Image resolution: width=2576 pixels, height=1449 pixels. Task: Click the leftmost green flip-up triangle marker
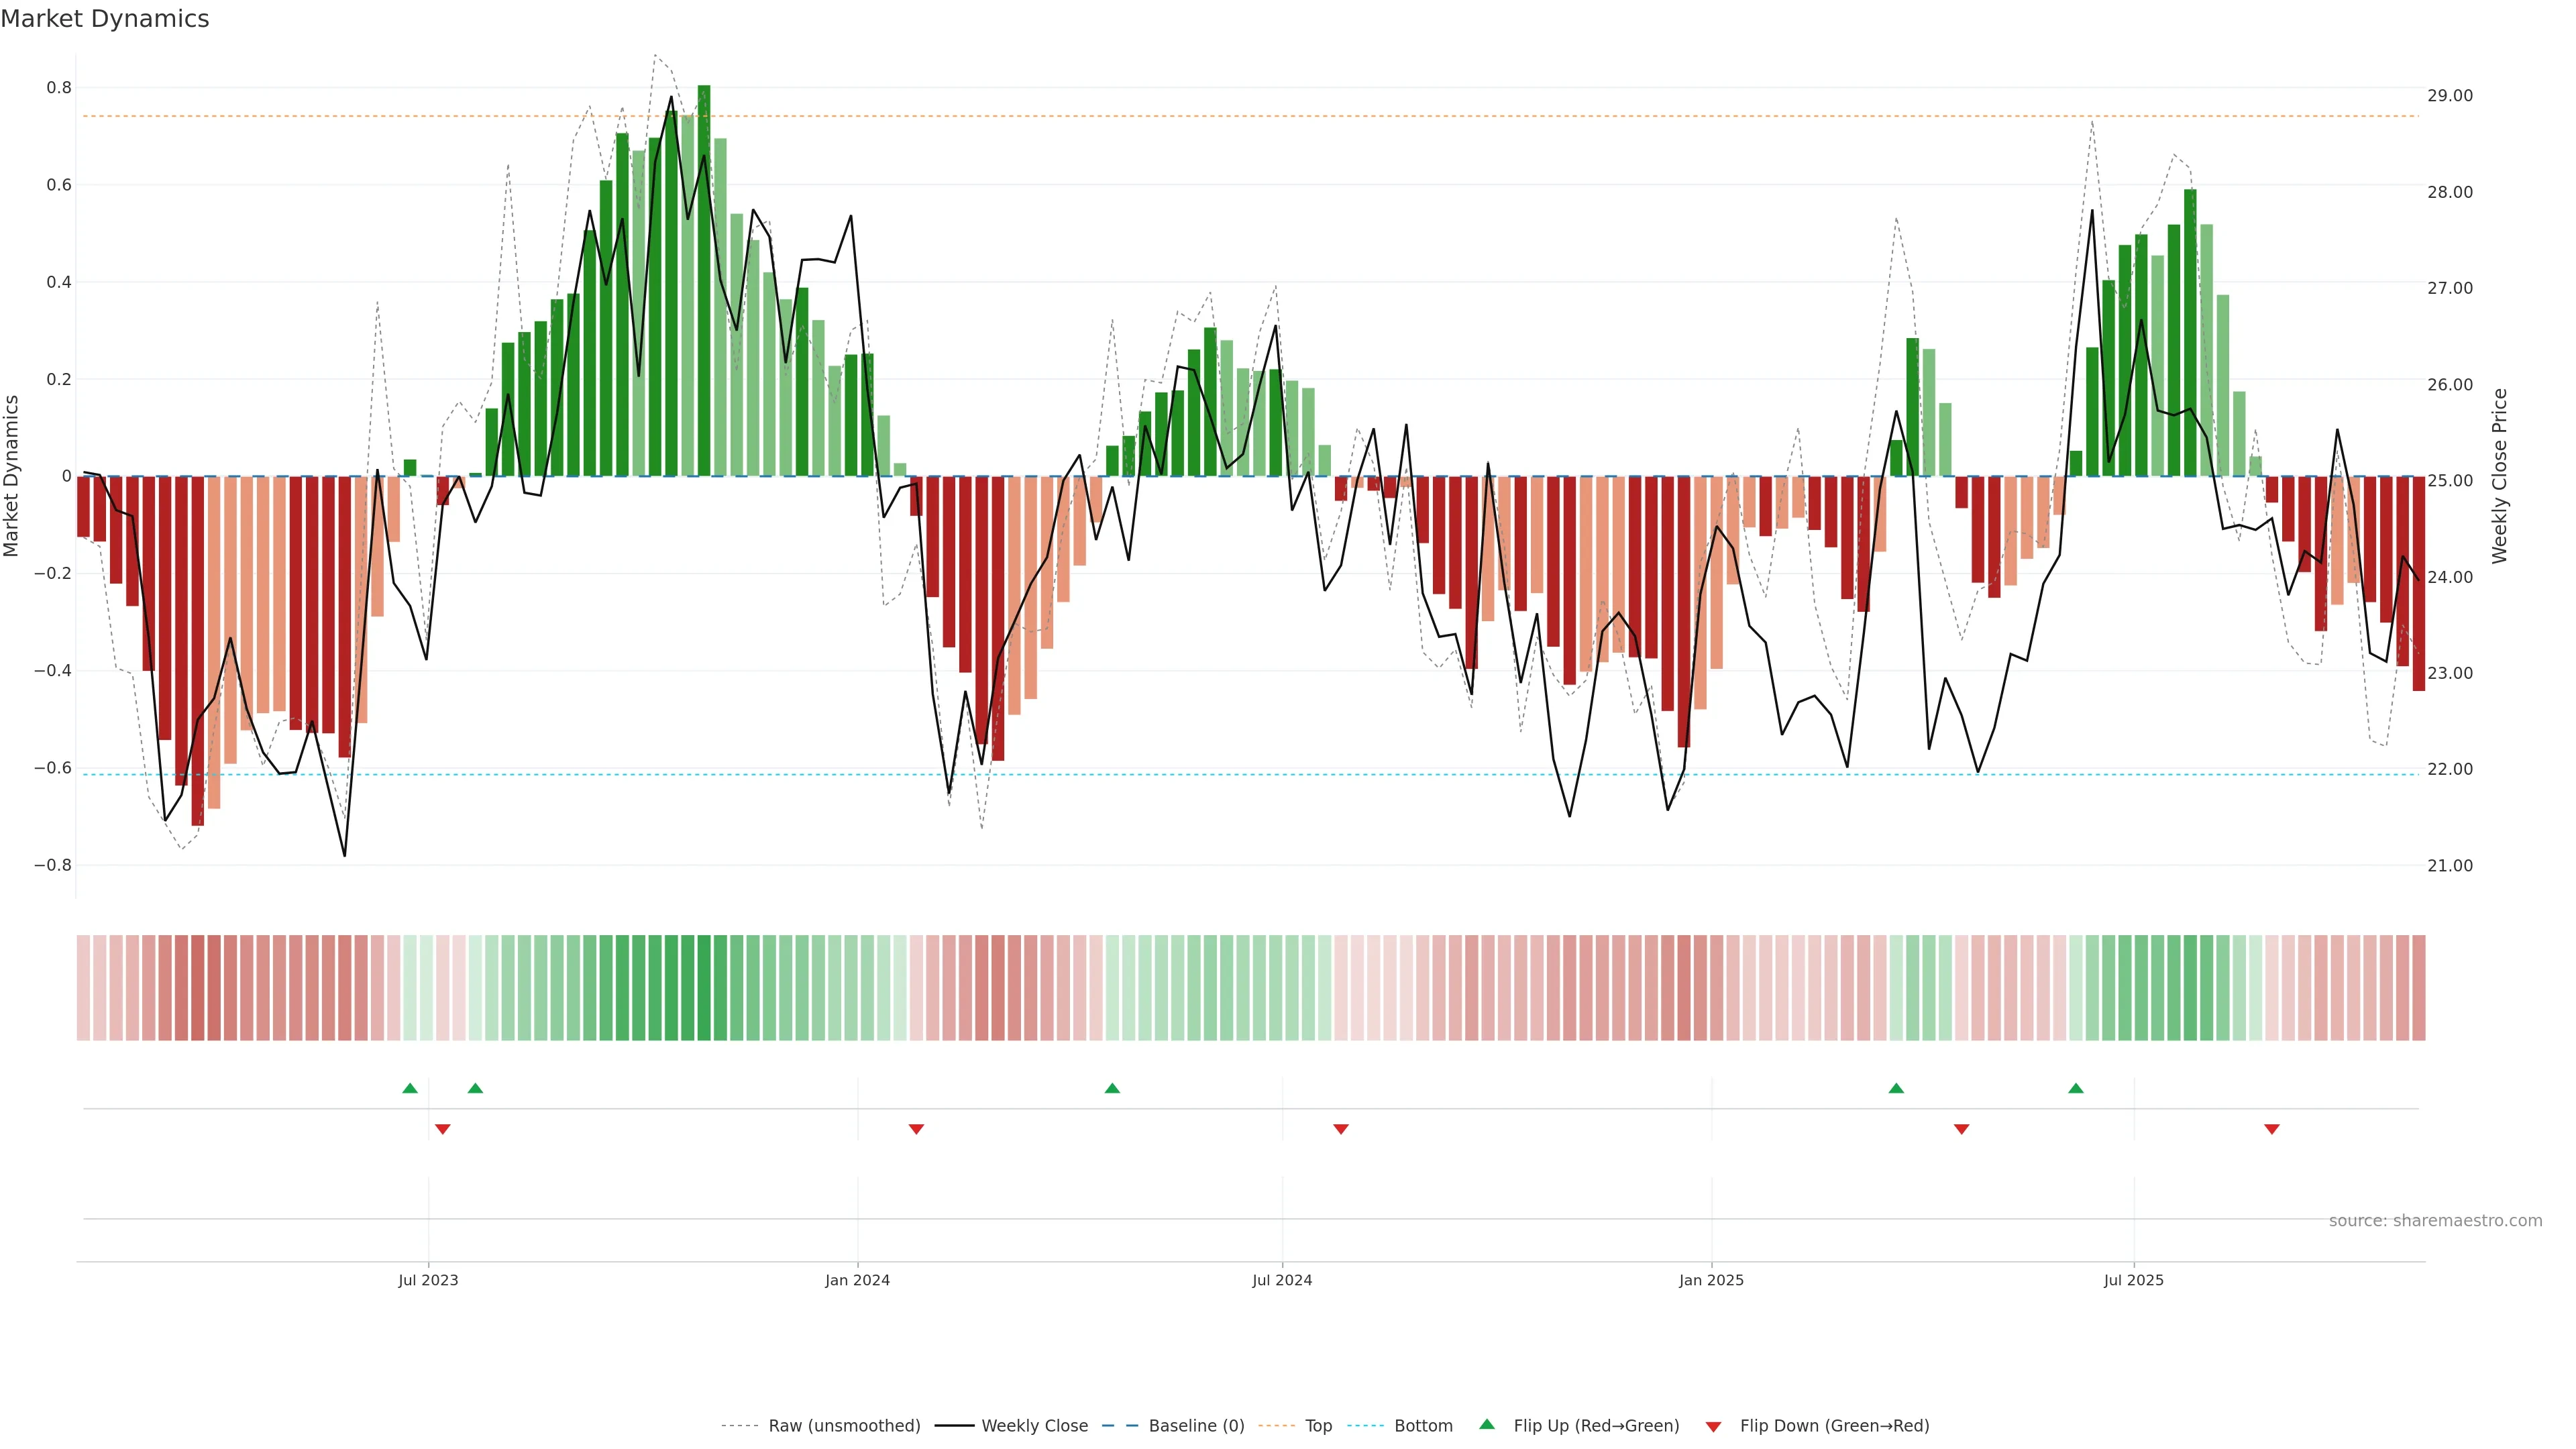click(410, 1088)
